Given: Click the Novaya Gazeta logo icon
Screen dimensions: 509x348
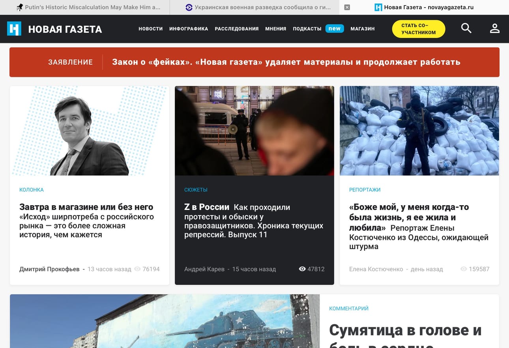Looking at the screenshot, I should [14, 29].
